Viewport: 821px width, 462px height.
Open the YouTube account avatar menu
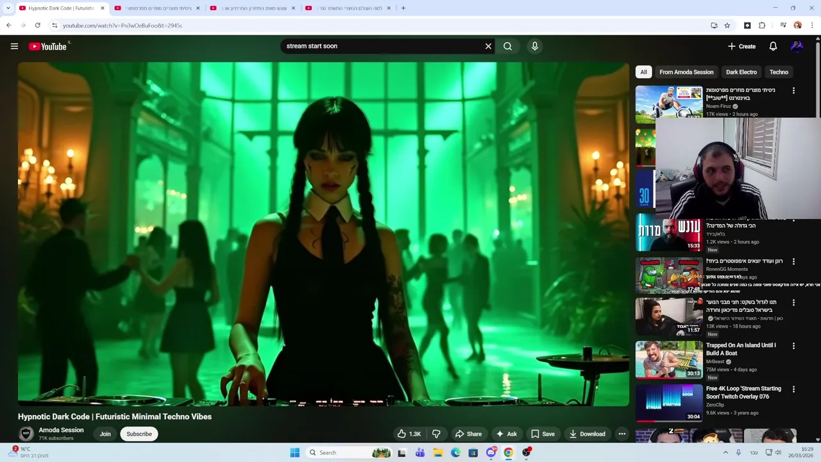[797, 46]
